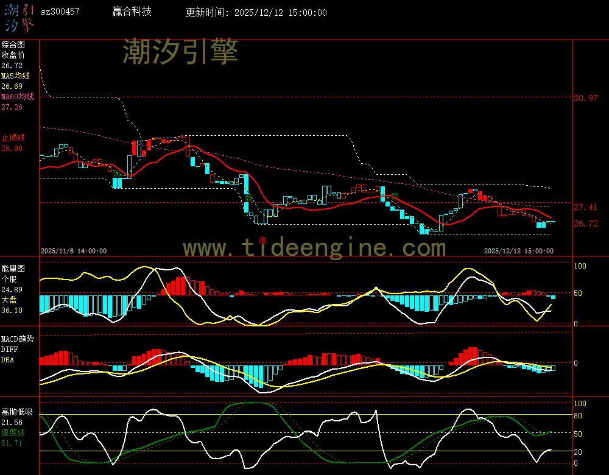The image size is (609, 475).
Task: Click the green 速度线 legend label
Action: [13, 432]
